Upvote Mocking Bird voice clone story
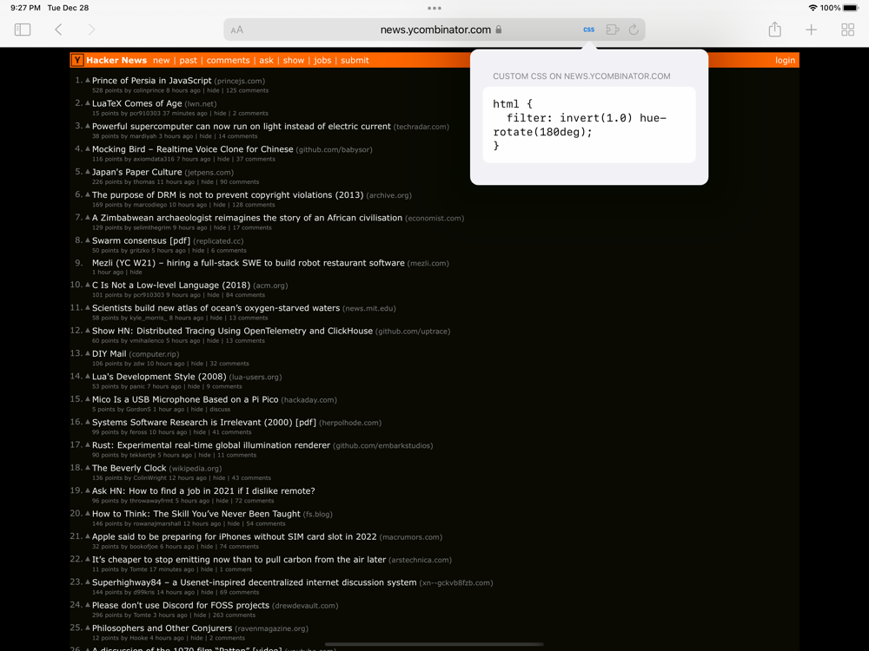Screen dimensions: 869x651 pos(88,149)
